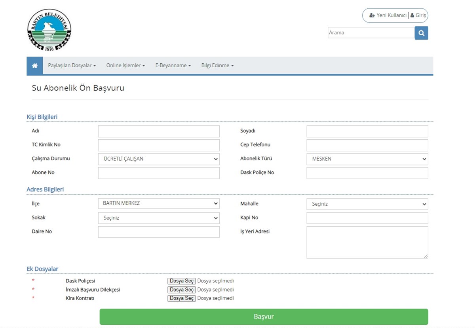Image resolution: width=475 pixels, height=328 pixels.
Task: Click the Kişi Bilgileri section title
Action: [x=42, y=117]
